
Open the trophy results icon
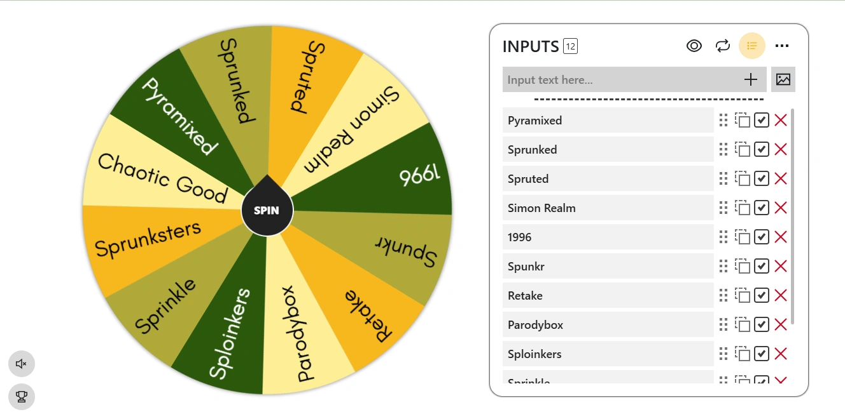coord(22,397)
